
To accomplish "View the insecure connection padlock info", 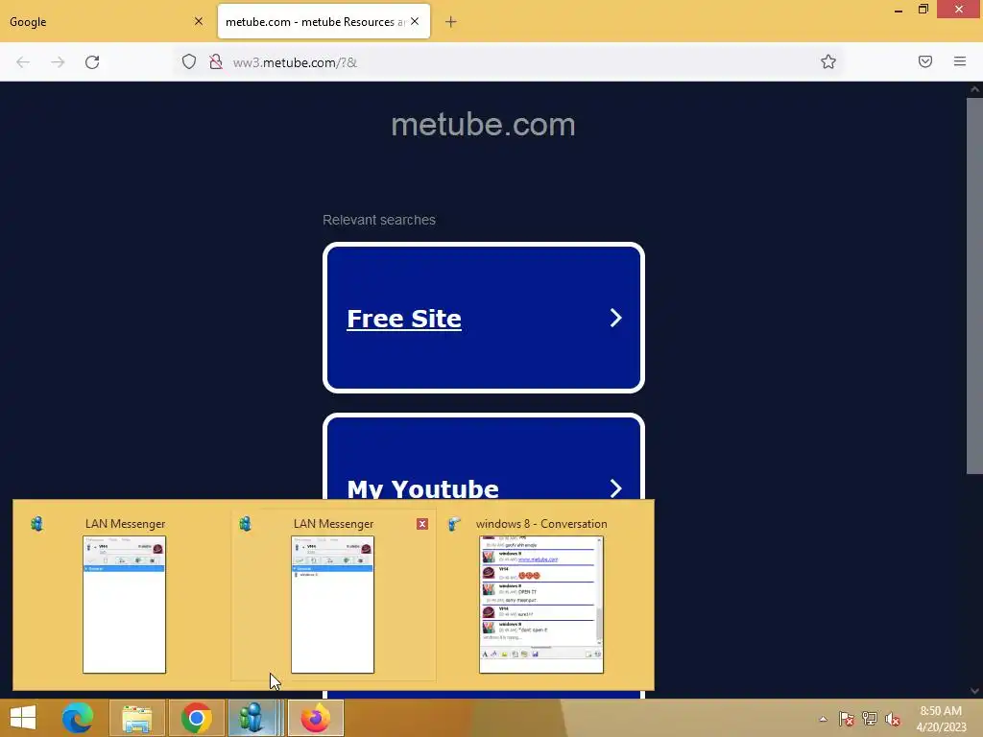I will [x=216, y=61].
